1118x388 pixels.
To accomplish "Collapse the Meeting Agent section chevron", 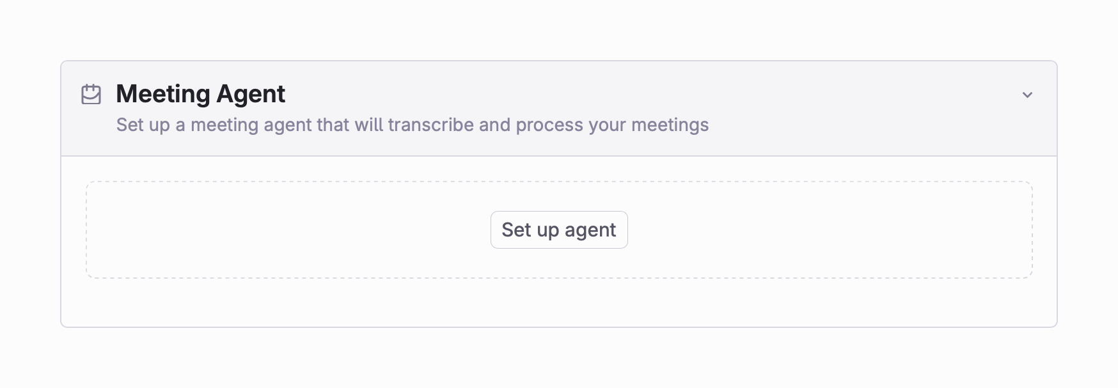I will click(x=1027, y=95).
